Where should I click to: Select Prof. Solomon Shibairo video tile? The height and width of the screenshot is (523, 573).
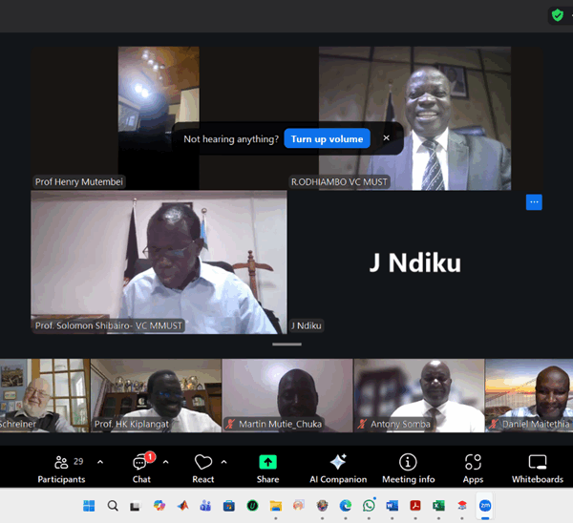(x=159, y=261)
